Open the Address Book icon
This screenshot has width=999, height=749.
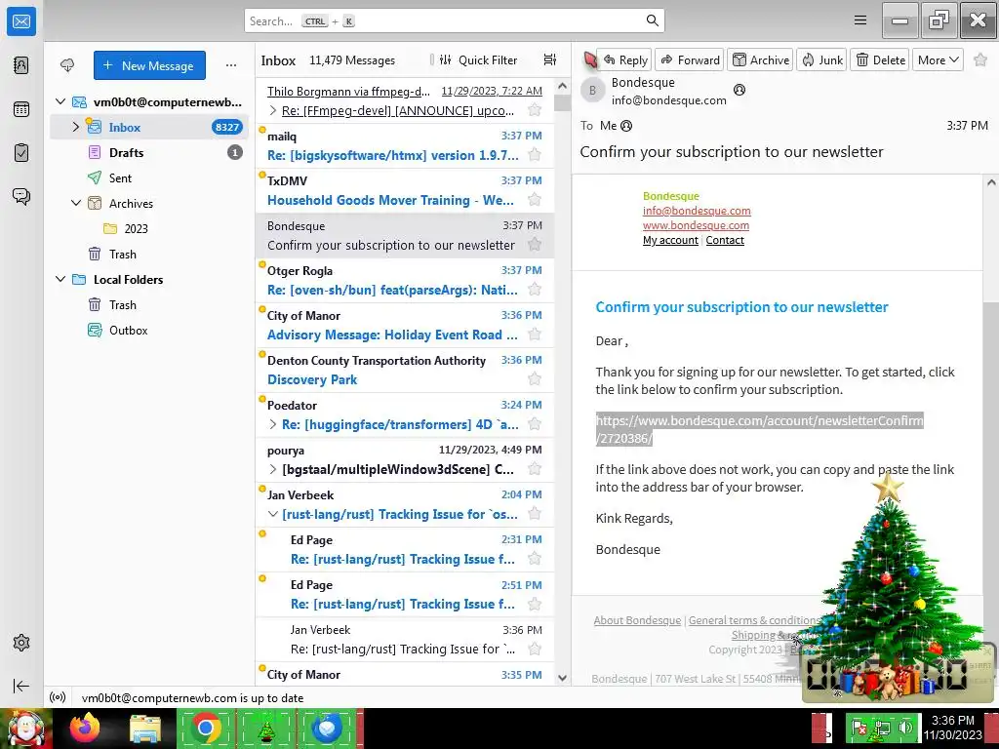pos(21,65)
